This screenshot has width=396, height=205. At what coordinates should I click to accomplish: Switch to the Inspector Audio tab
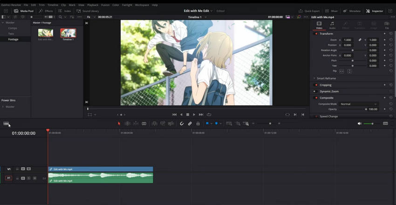pos(332,25)
